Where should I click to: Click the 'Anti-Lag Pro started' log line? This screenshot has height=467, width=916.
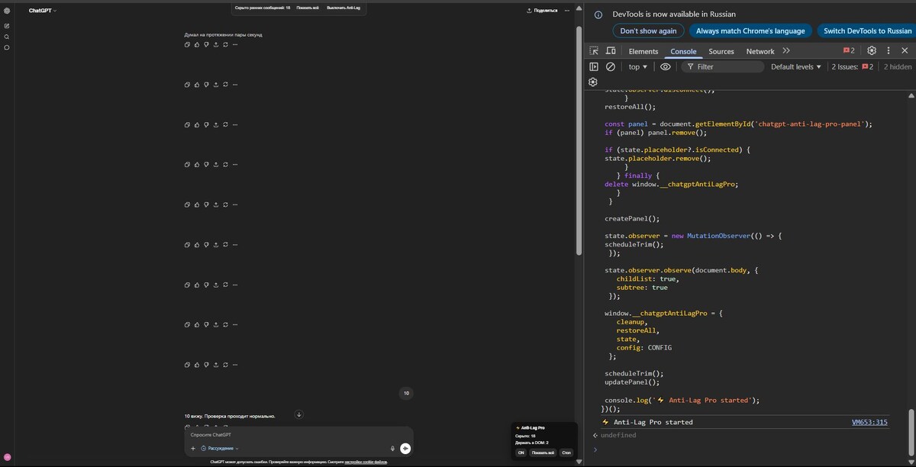pos(653,422)
